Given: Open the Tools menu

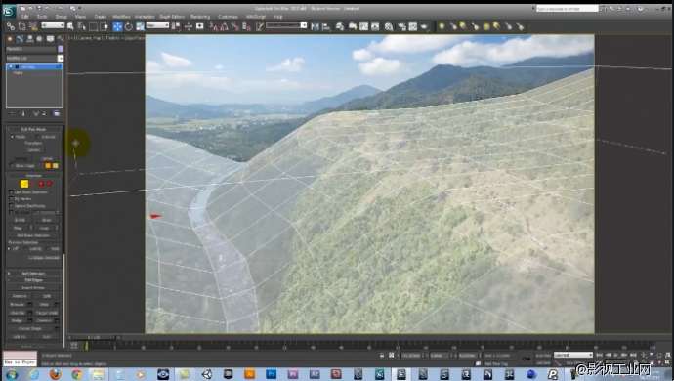Looking at the screenshot, I should 42,17.
